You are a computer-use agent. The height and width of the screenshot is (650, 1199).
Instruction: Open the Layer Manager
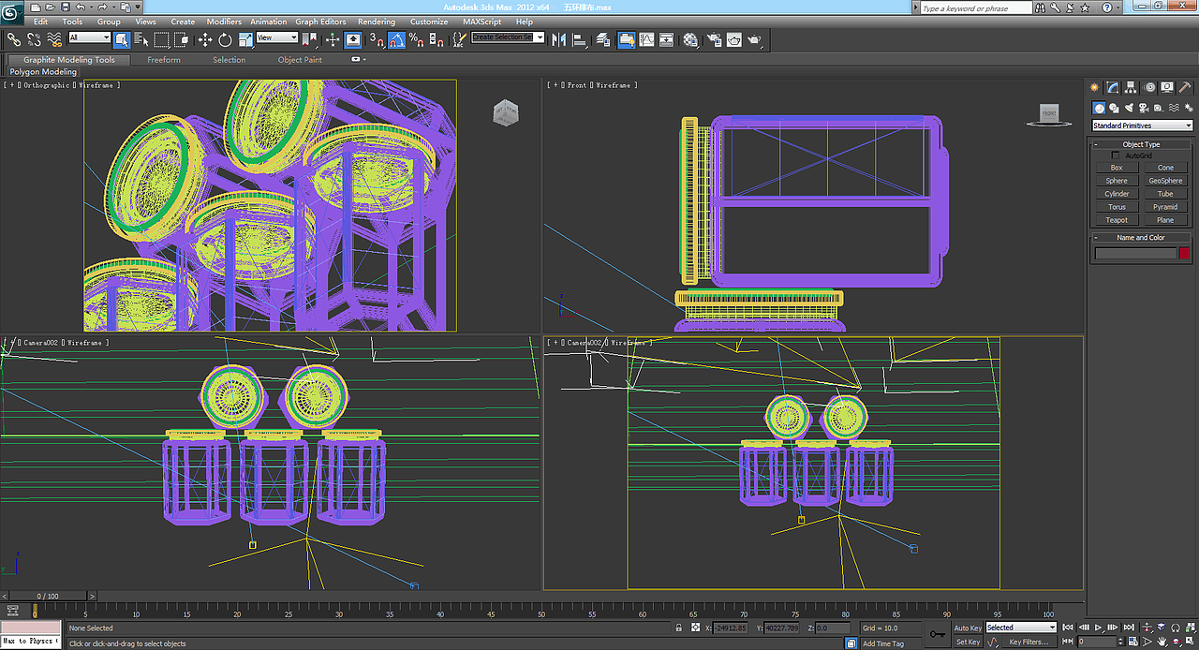tap(602, 39)
